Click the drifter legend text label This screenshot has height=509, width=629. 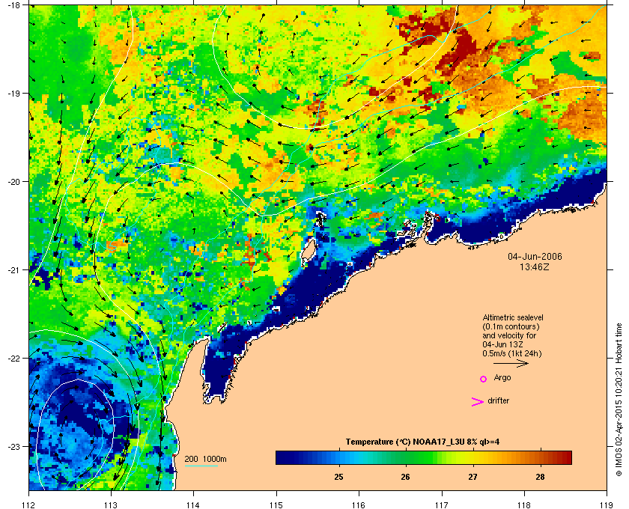pos(498,400)
